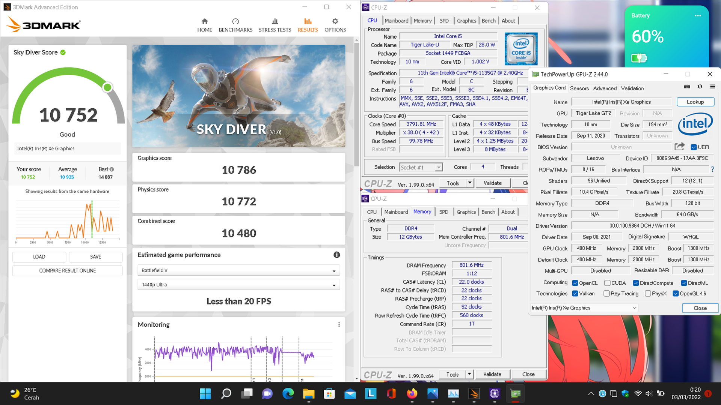
Task: Switch to the Mainboard tab in upper CPU-Z window
Action: (396, 21)
